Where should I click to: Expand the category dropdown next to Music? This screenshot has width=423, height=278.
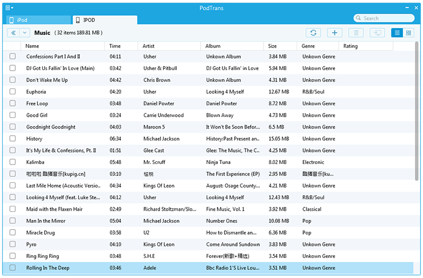25,33
